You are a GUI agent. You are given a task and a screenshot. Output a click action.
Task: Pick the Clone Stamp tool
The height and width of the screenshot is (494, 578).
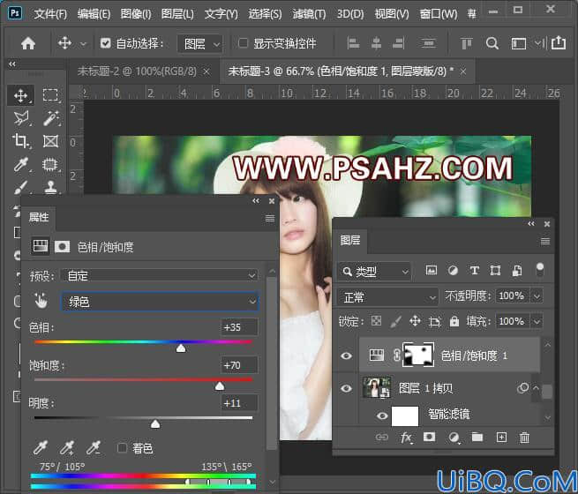click(50, 187)
